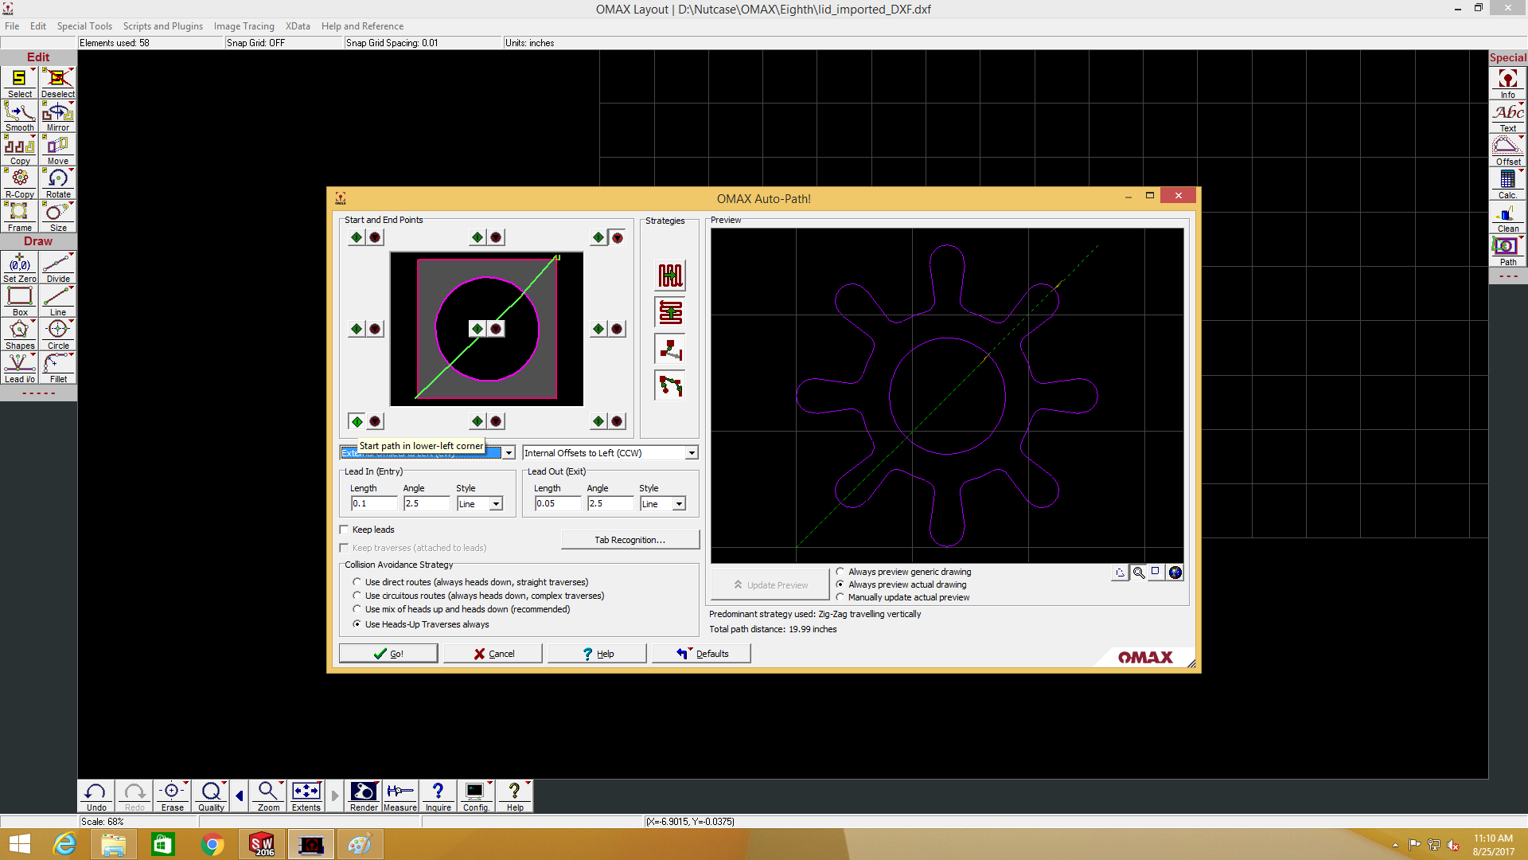Open the Offset tool
The image size is (1528, 860).
click(x=1507, y=150)
